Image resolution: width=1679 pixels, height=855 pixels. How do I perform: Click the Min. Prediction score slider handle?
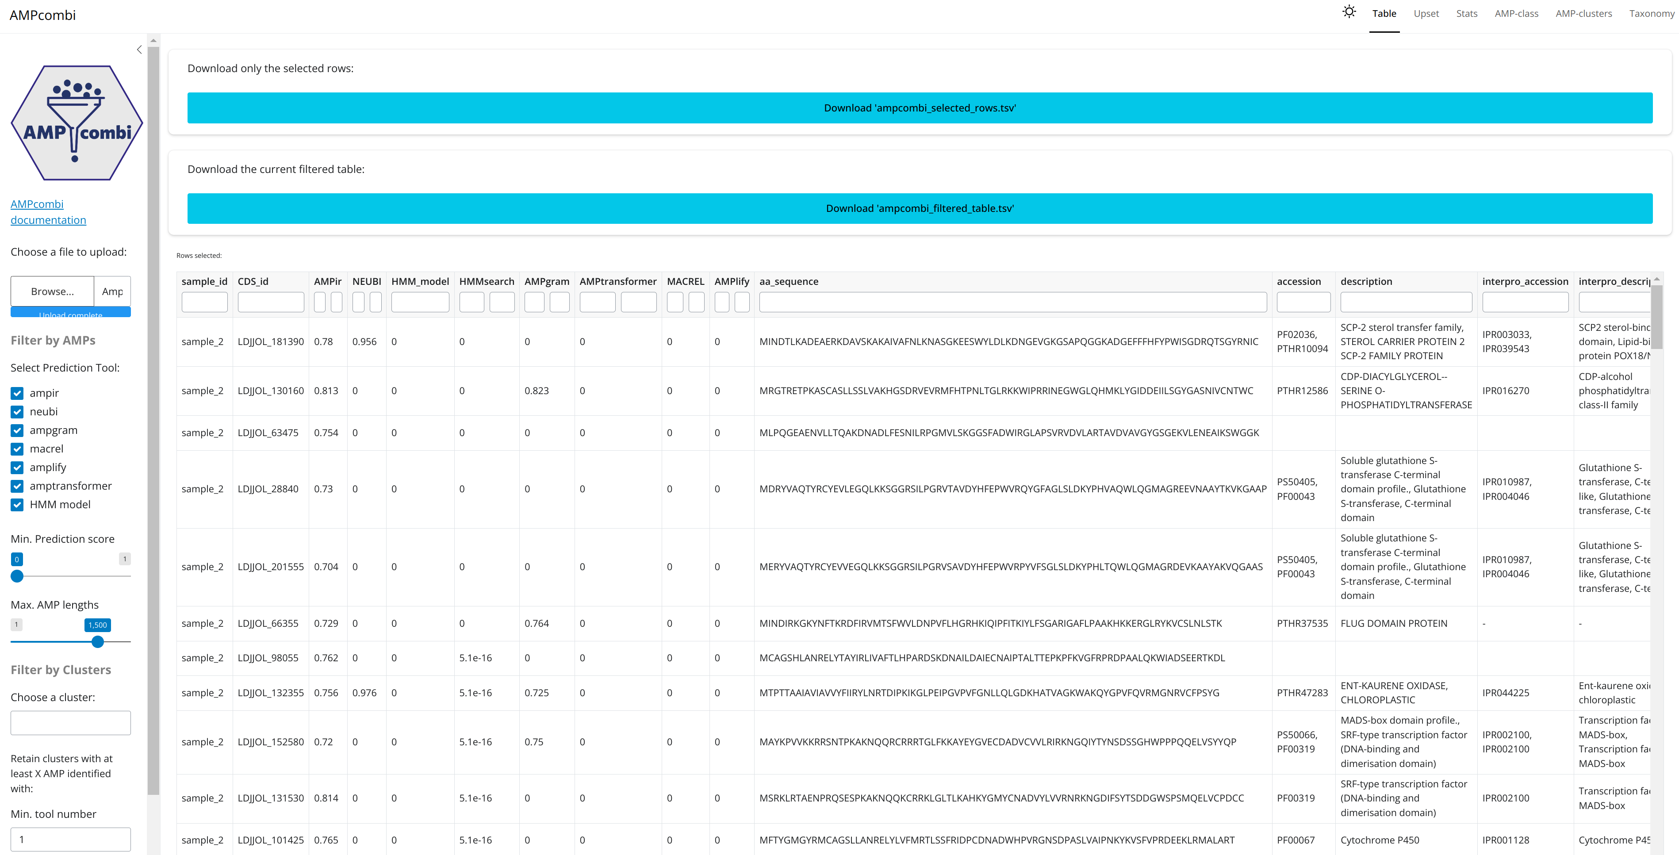(18, 576)
